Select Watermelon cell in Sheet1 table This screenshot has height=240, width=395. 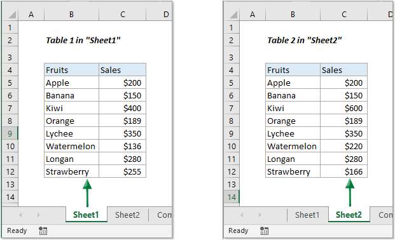click(x=71, y=146)
